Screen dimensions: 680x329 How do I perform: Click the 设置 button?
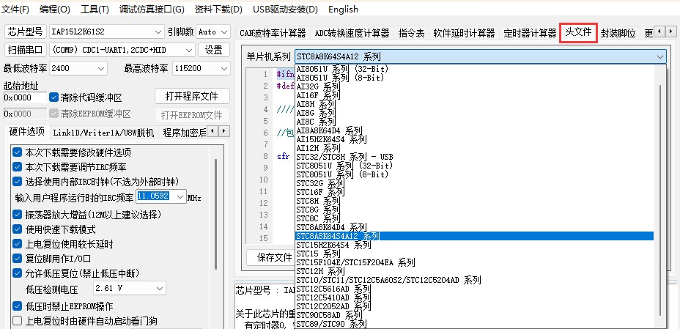pos(214,50)
